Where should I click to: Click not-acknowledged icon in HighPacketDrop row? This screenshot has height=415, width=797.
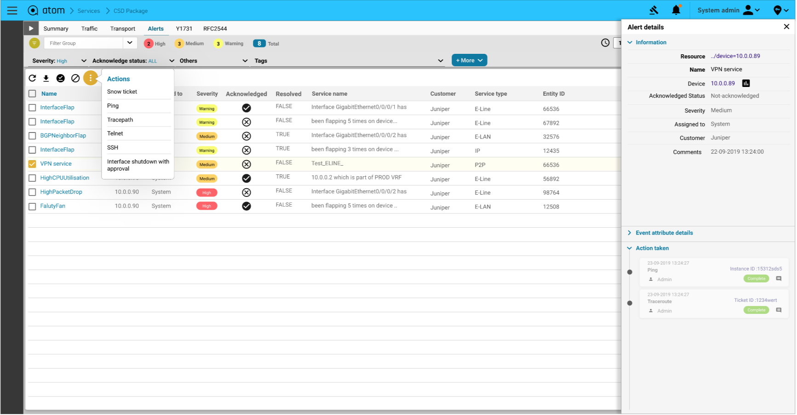[247, 192]
